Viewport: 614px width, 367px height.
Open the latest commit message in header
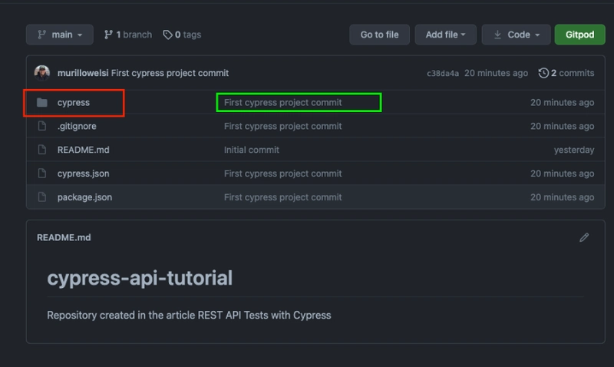[x=170, y=73]
